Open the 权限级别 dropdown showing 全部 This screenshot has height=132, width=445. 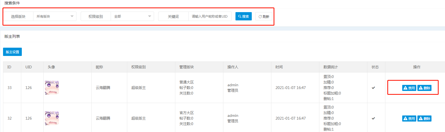pyautogui.click(x=132, y=17)
